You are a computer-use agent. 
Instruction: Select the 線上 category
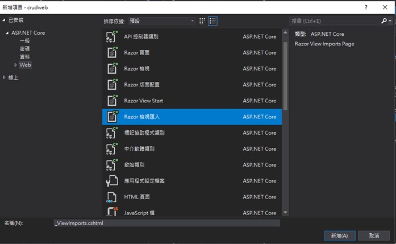tap(14, 77)
